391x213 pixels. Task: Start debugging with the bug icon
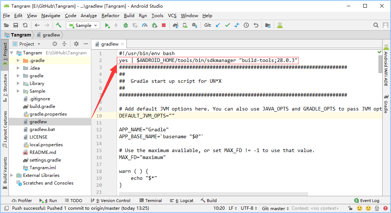[126, 26]
